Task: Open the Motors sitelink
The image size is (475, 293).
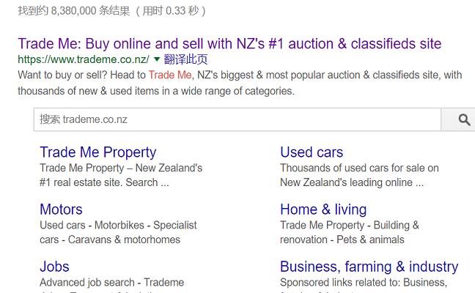Action: pyautogui.click(x=61, y=209)
